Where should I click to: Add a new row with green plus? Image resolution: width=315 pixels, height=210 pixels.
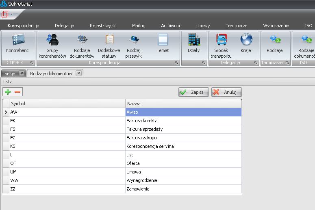pyautogui.click(x=8, y=92)
